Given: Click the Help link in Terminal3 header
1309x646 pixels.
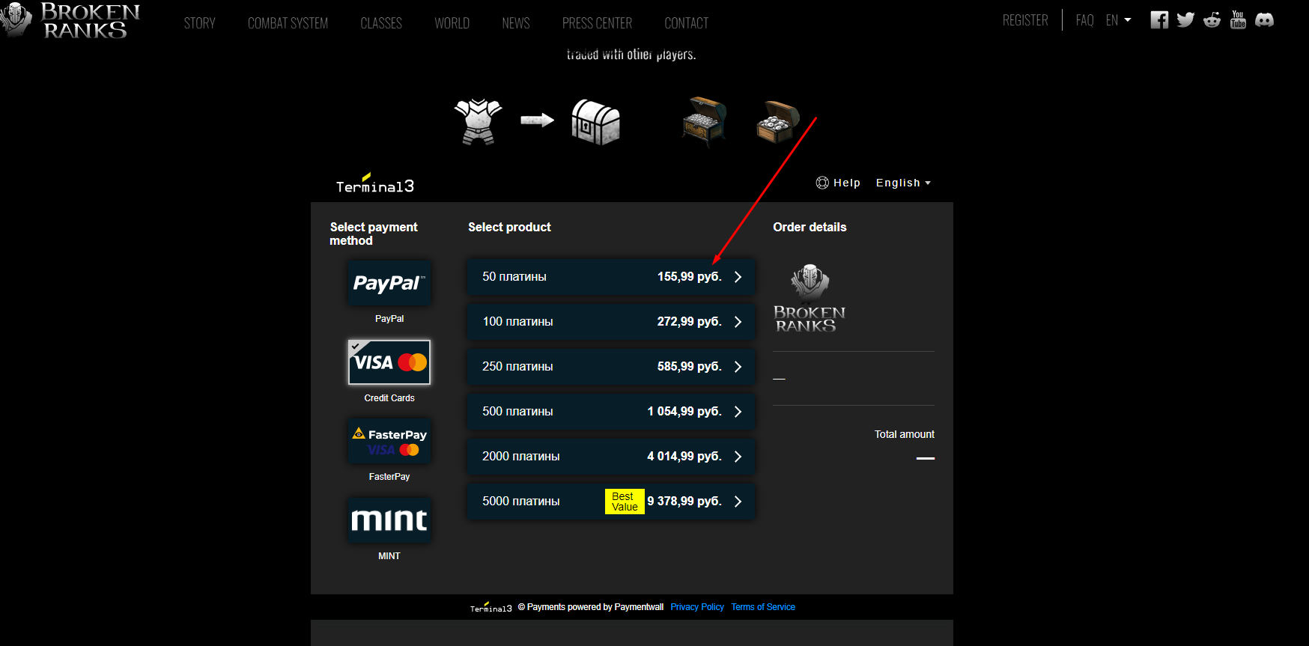Looking at the screenshot, I should click(847, 183).
